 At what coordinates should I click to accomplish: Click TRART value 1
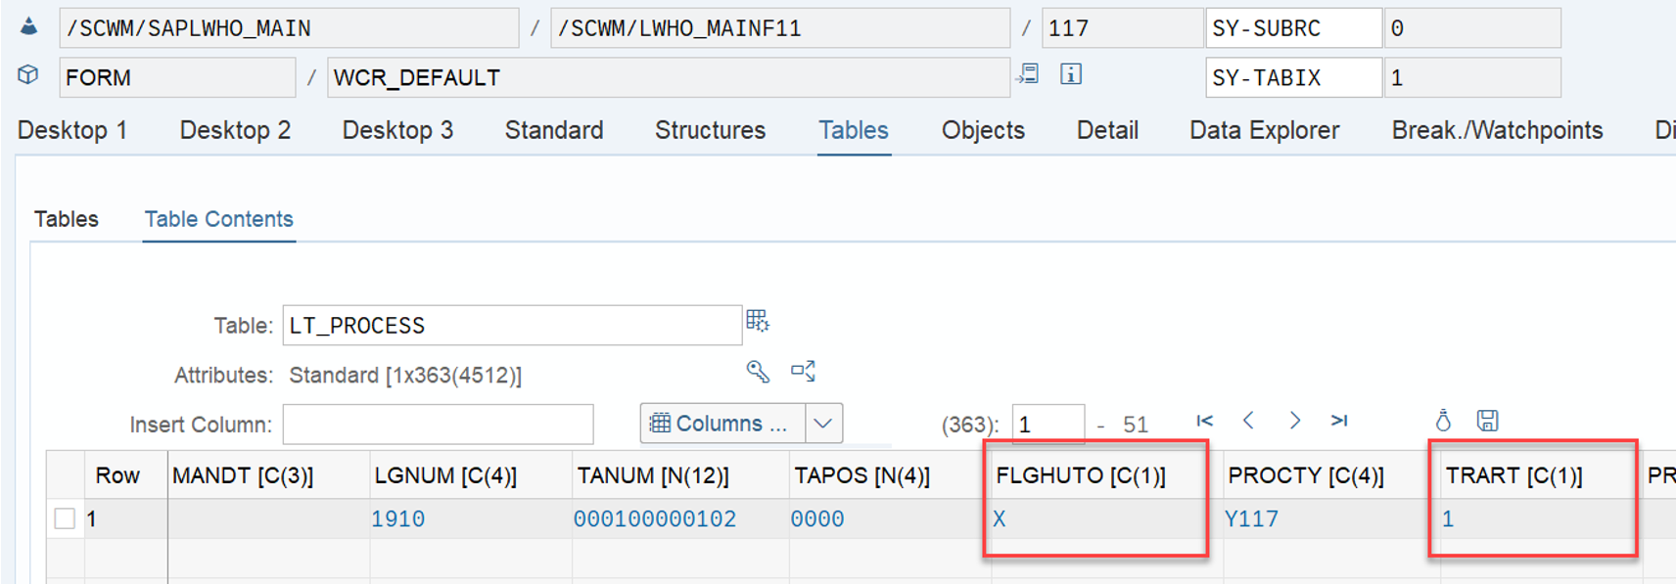1448,519
